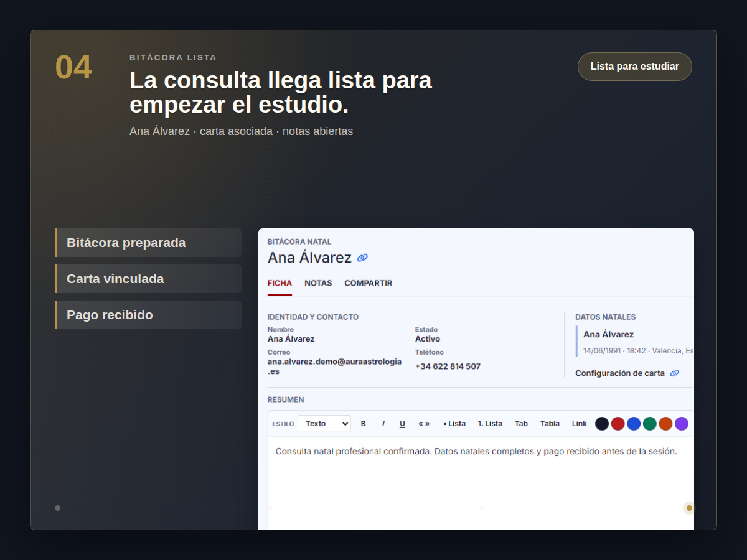747x560 pixels.
Task: Pick the green text color swatch
Action: (x=650, y=424)
